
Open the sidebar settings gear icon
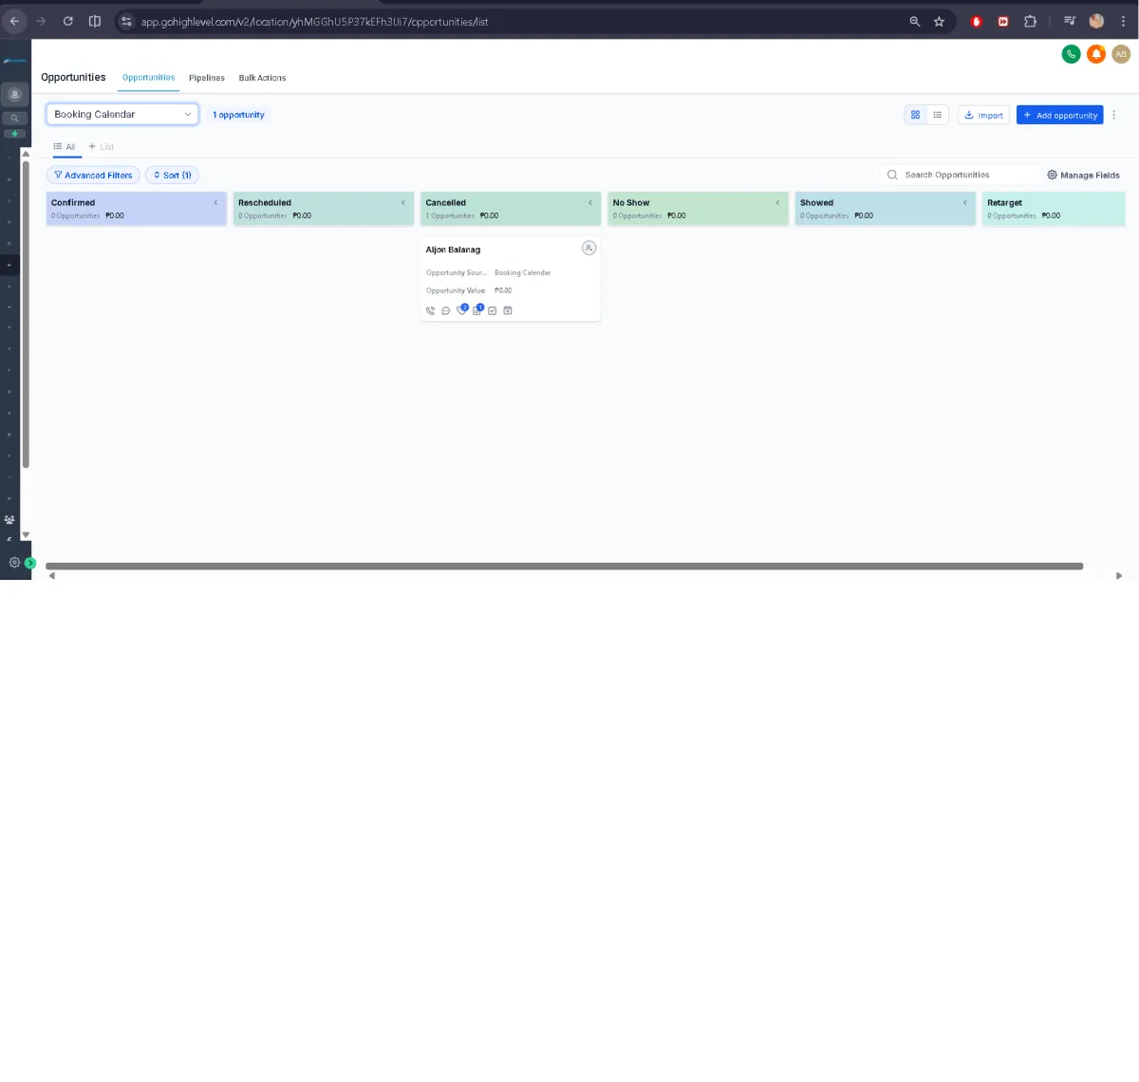pos(13,563)
